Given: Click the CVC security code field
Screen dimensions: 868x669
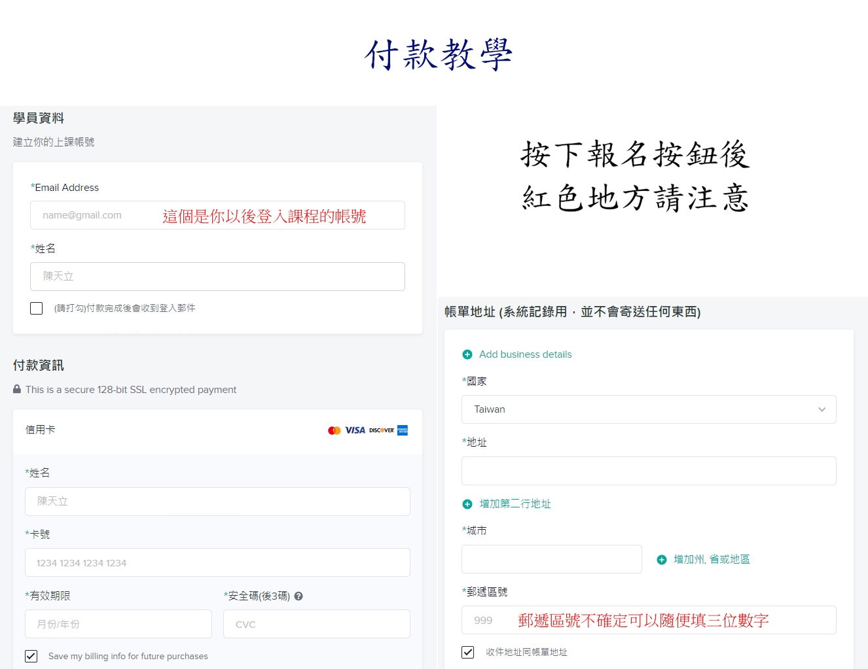Looking at the screenshot, I should click(x=317, y=624).
